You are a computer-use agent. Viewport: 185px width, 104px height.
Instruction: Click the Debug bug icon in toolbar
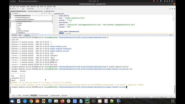point(40,9)
